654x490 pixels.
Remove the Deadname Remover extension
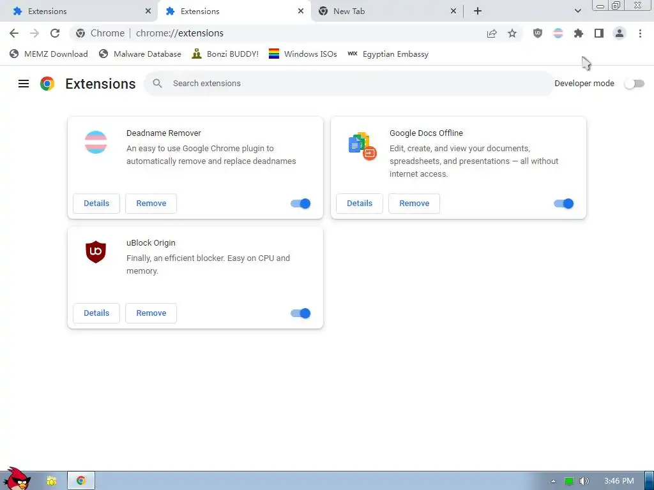[151, 204]
